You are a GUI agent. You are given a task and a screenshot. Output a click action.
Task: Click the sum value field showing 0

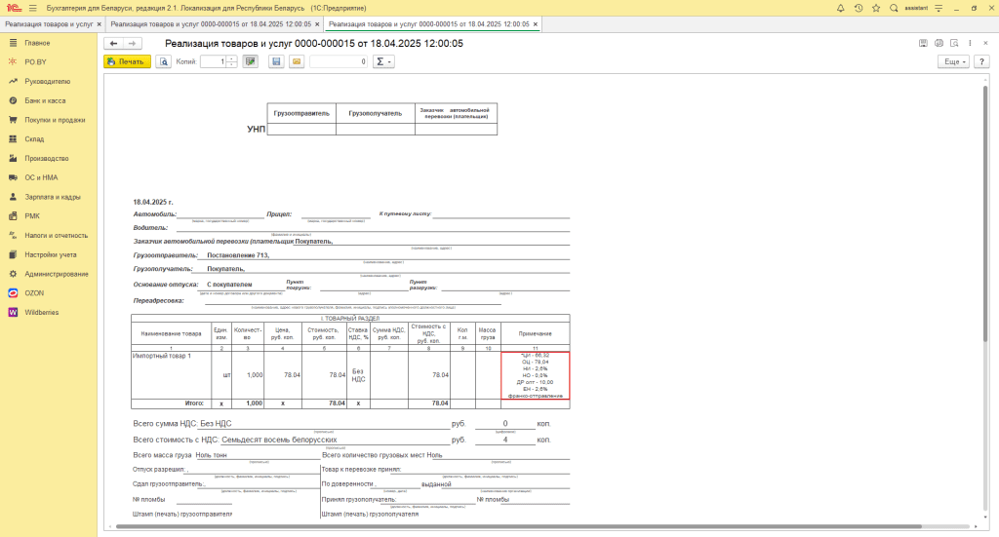pyautogui.click(x=339, y=61)
